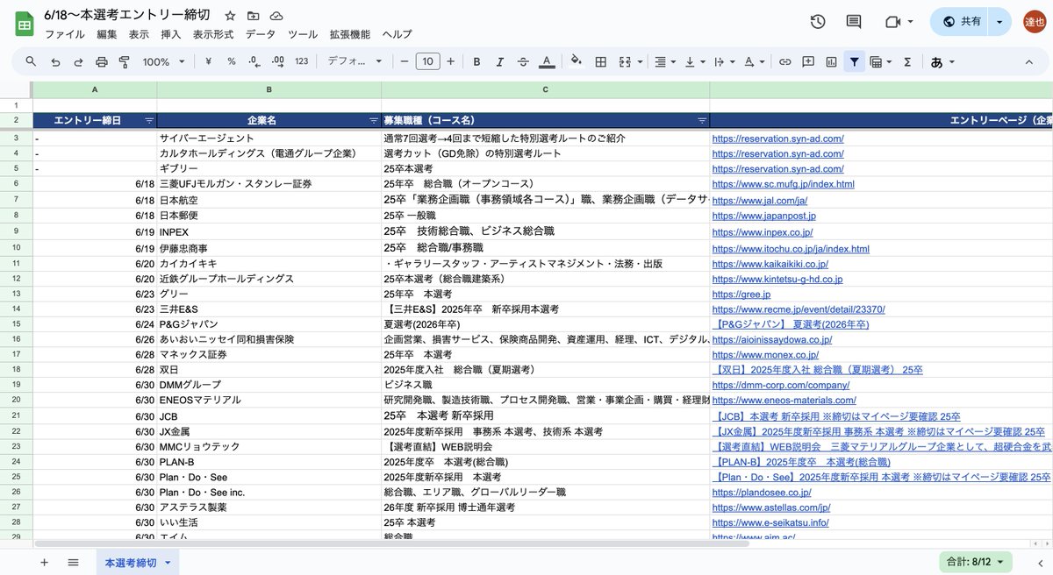This screenshot has height=575, width=1053.
Task: Click the search menus magnifier icon
Action: [x=31, y=61]
